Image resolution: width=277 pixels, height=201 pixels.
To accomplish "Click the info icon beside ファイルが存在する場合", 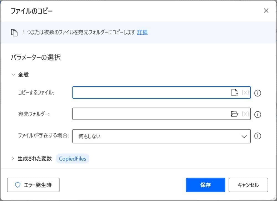I will click(x=258, y=136).
